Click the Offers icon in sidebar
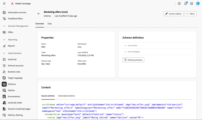 (x=4, y=32)
